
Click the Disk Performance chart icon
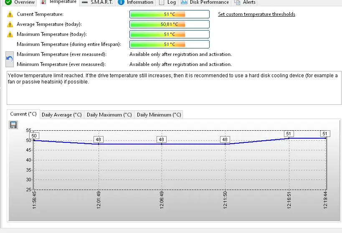pyautogui.click(x=184, y=2)
